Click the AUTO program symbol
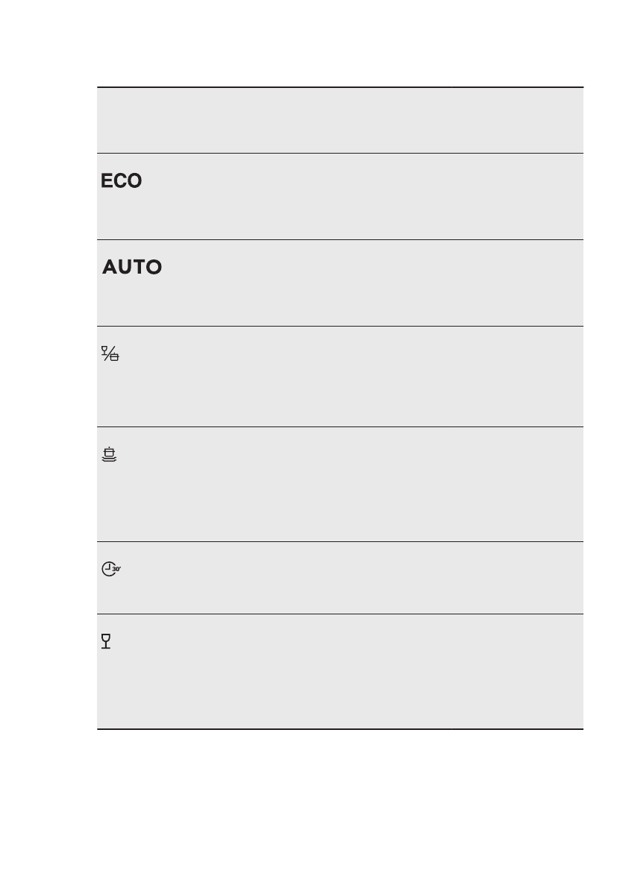Screen dimensions: 626x888 [132, 267]
